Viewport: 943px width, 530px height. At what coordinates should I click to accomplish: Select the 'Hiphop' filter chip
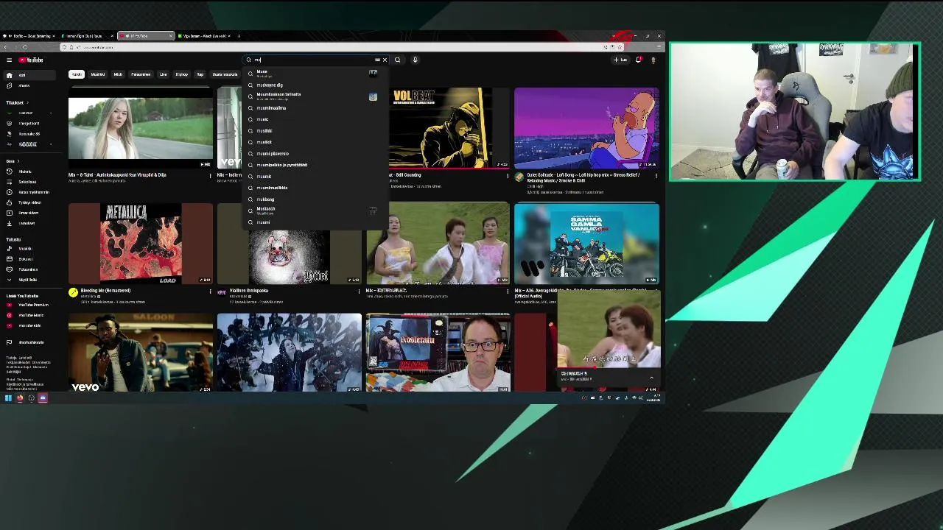click(x=182, y=74)
